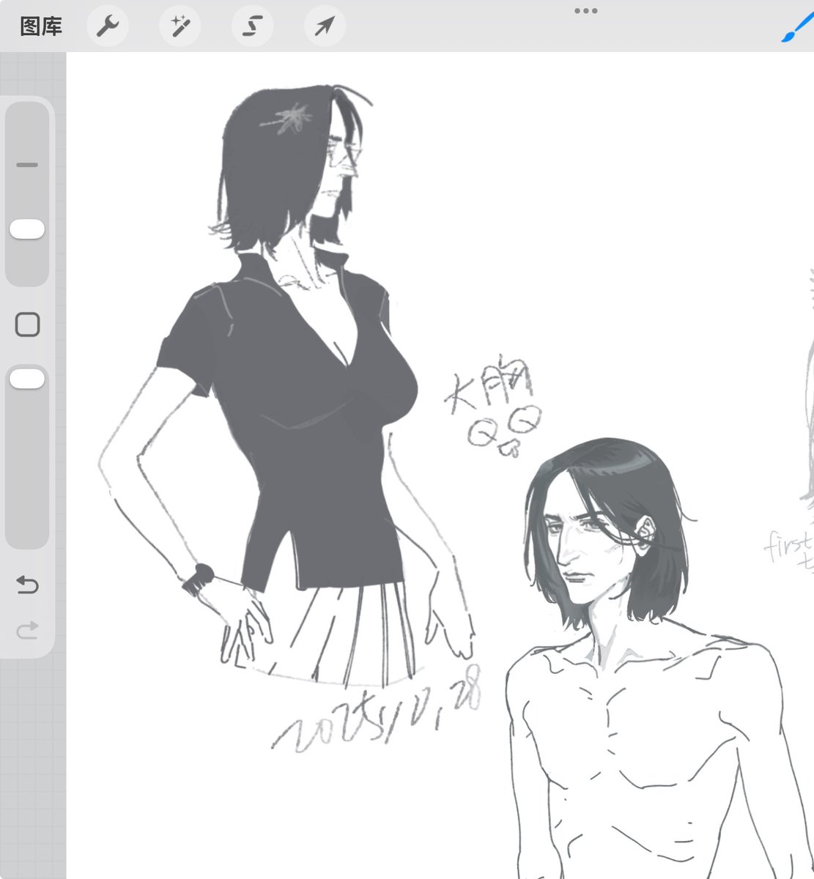Tap the redo arrow on the left sidebar
This screenshot has height=879, width=814.
coord(27,630)
